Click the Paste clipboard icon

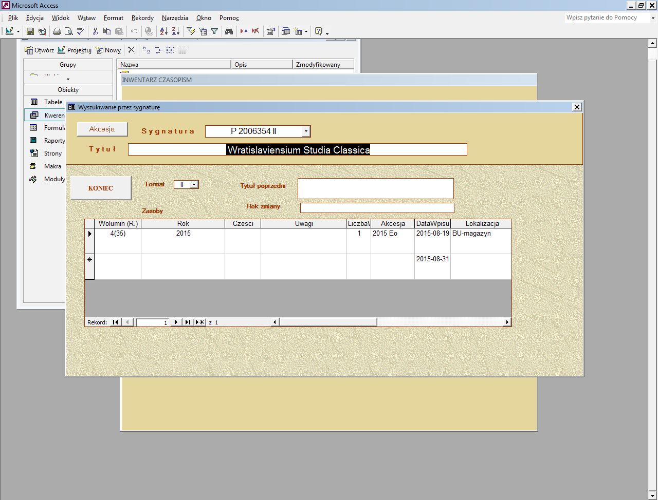click(x=119, y=31)
